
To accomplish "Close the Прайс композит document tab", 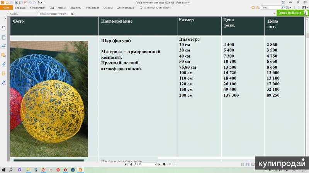I will [72, 14].
